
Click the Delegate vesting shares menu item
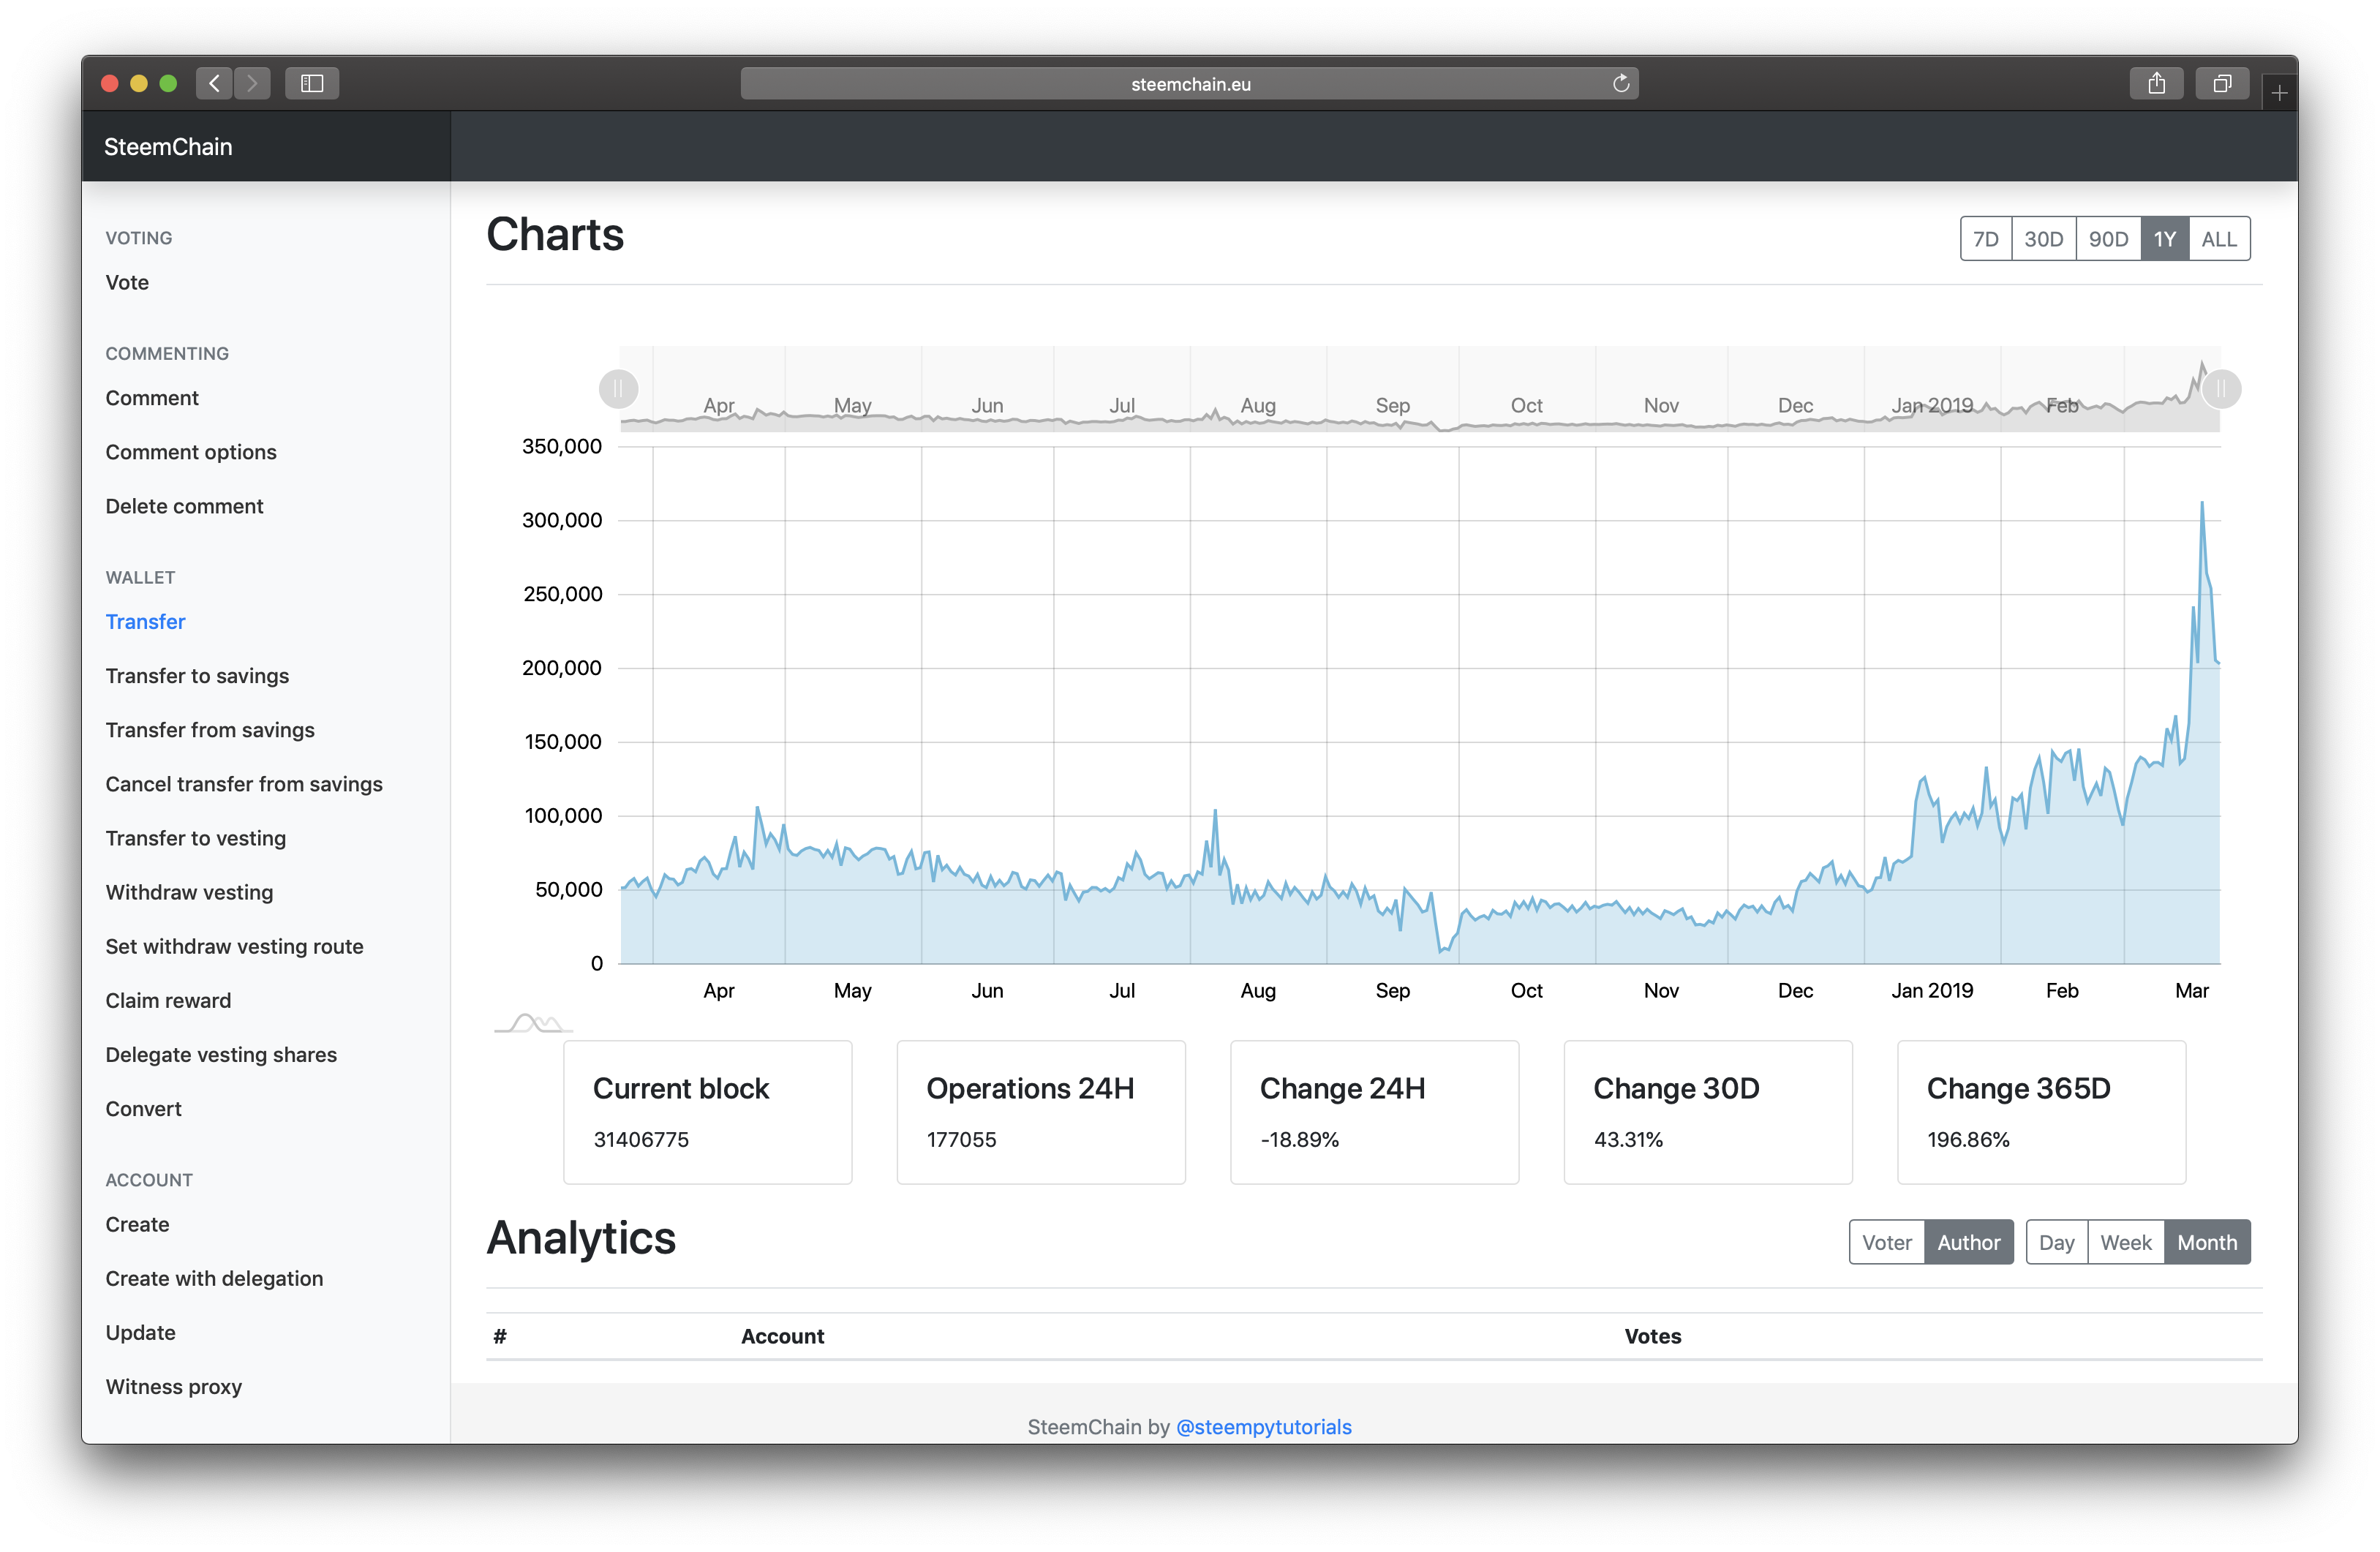click(221, 1055)
